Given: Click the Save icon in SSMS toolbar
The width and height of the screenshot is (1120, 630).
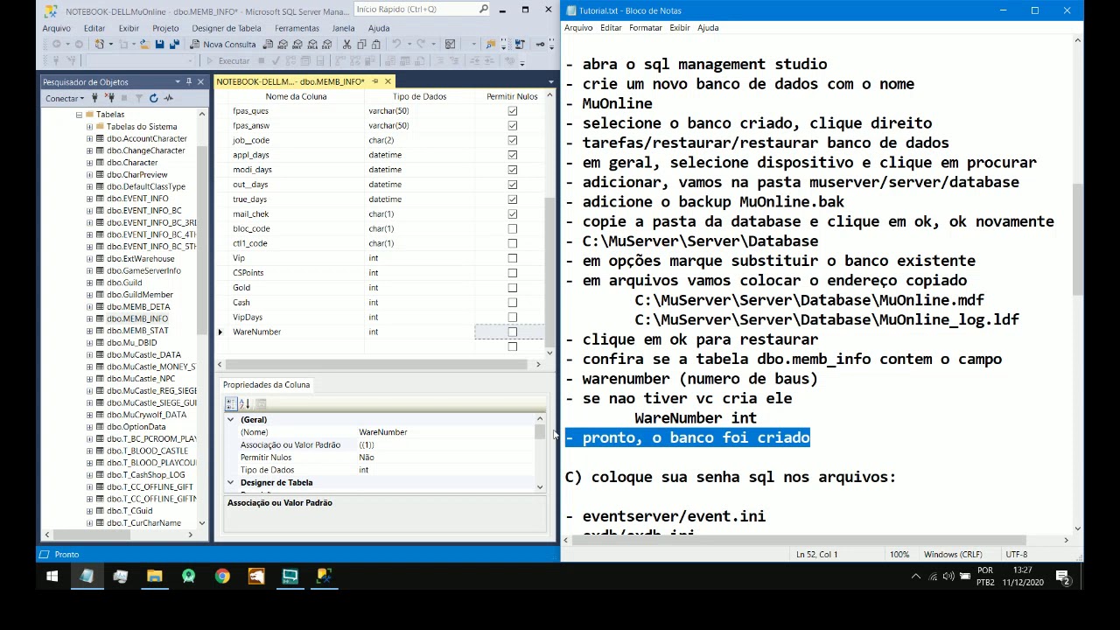Looking at the screenshot, I should (x=159, y=44).
